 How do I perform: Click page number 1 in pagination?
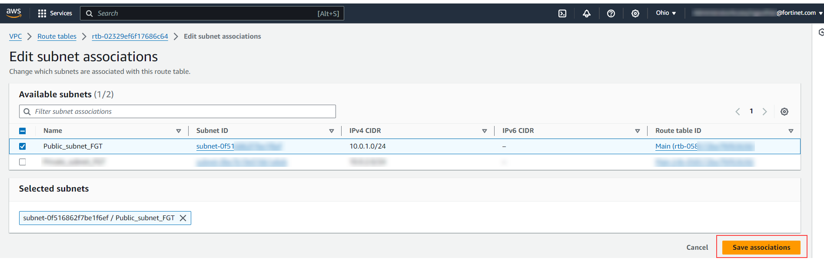coord(751,111)
